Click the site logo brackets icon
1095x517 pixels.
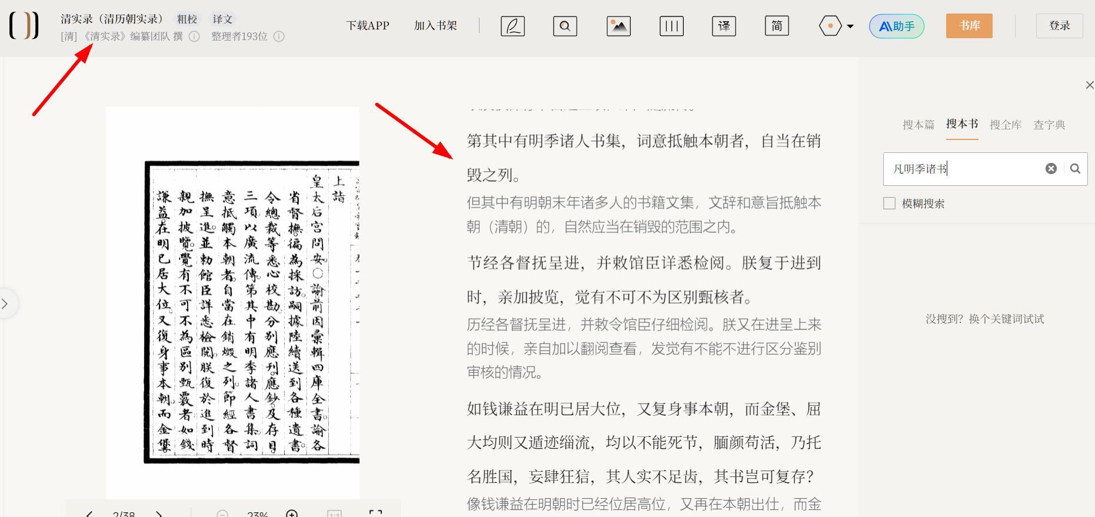click(24, 26)
